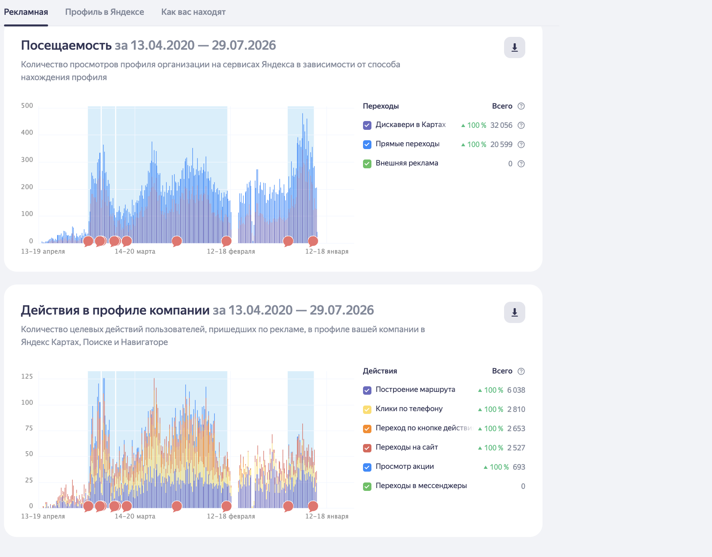
Task: Click the Действия в профиле компании date range
Action: pos(301,310)
